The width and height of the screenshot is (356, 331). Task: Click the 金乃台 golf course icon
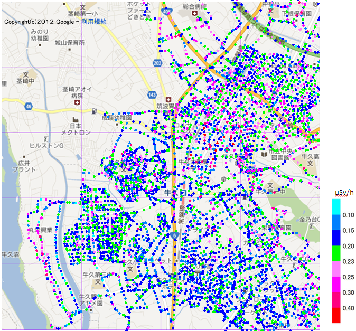click(x=312, y=226)
